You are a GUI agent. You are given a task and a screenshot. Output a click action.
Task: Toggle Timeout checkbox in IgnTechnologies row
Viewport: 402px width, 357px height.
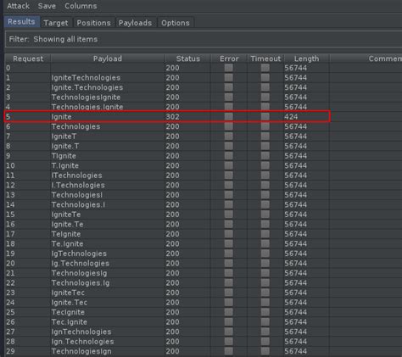pos(265,332)
